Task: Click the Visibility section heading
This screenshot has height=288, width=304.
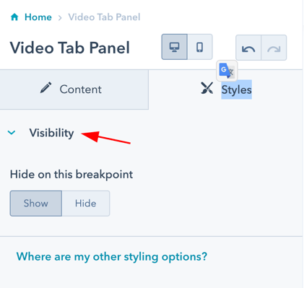Action: pyautogui.click(x=51, y=133)
